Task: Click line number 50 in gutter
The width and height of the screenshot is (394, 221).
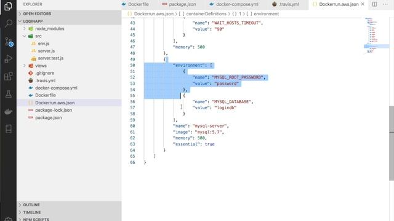Action: [132, 66]
